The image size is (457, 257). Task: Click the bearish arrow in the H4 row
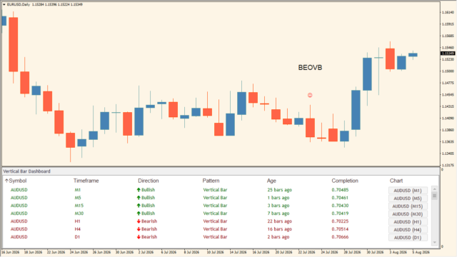[139, 229]
